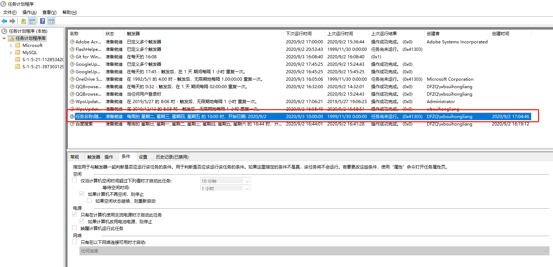The height and width of the screenshot is (267, 553).
Task: Enable the 唤醒计算机运行此任务 checkbox
Action: tap(75, 228)
